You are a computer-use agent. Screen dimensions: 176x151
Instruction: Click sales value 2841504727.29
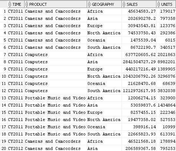pyautogui.click(x=139, y=62)
